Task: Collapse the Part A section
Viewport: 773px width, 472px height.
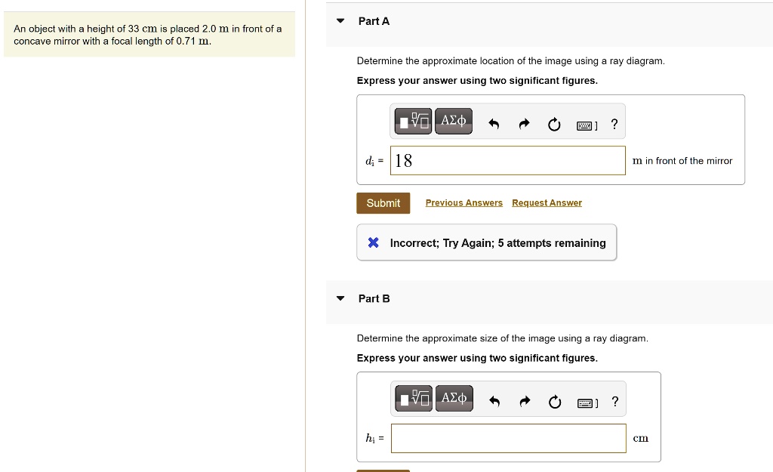Action: [x=340, y=20]
